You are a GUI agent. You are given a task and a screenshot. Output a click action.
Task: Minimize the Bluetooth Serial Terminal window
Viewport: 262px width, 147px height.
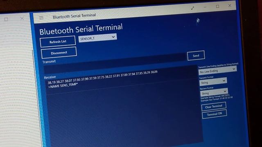(x=205, y=7)
